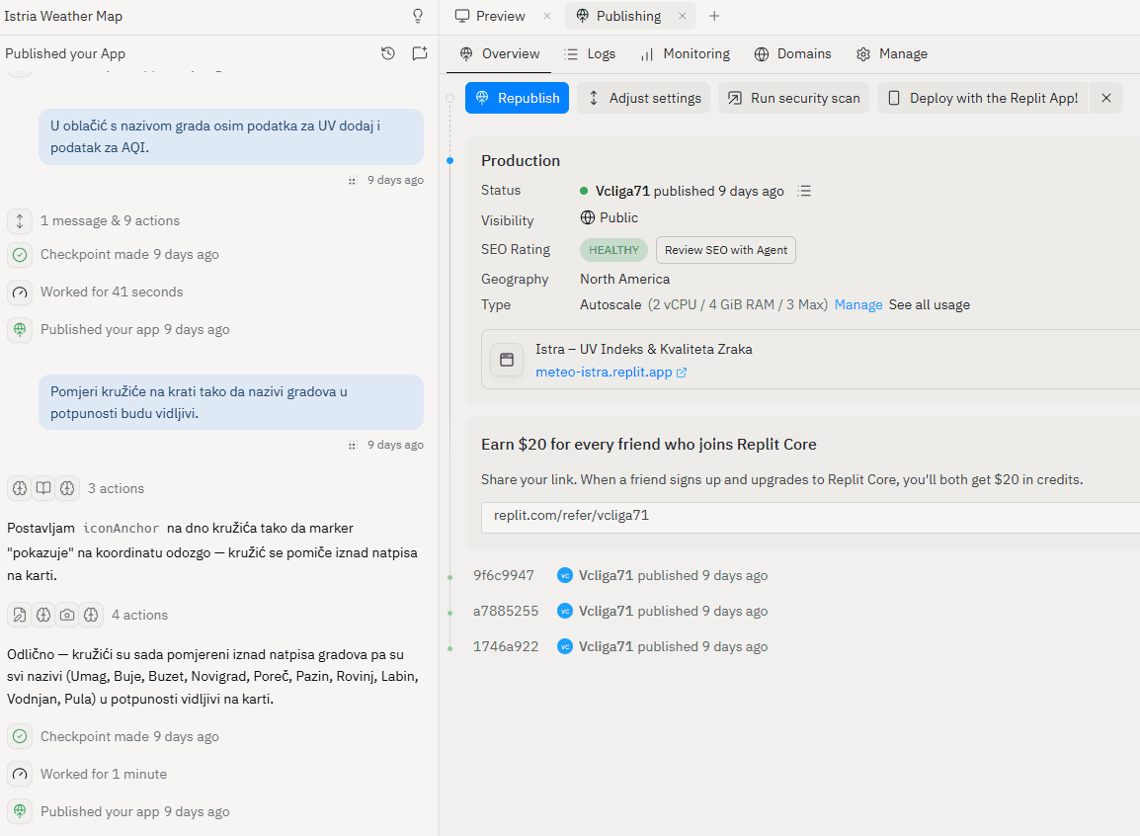The width and height of the screenshot is (1140, 836).
Task: Click the camera screenshot icon in 4 actions
Action: pyautogui.click(x=67, y=615)
